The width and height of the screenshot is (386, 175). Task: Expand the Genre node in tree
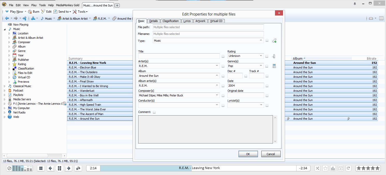point(9,51)
